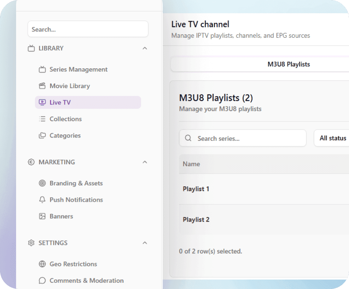Collapse the MARKETING section chevron
This screenshot has height=289, width=349.
[x=145, y=162]
